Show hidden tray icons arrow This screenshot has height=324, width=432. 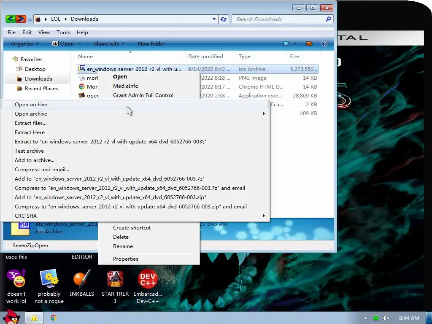365,318
